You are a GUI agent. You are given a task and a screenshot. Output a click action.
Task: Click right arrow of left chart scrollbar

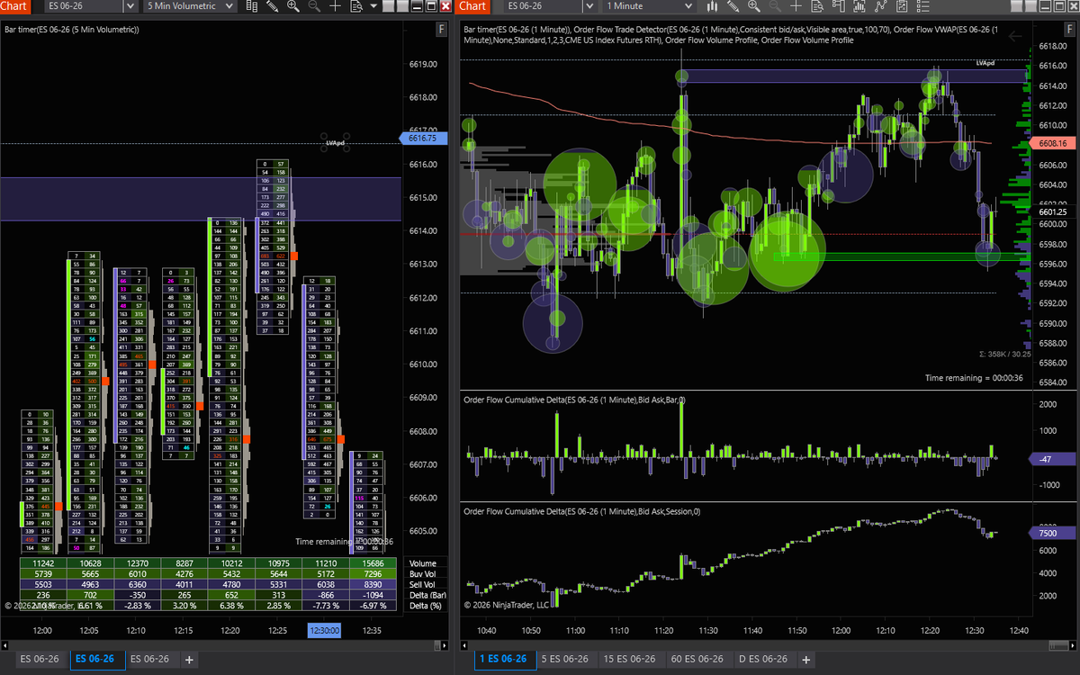[x=445, y=644]
